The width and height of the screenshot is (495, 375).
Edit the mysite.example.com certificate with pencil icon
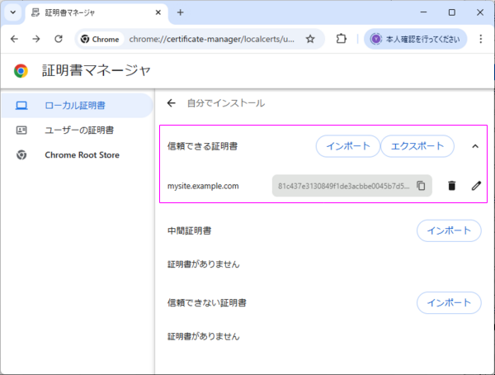point(476,186)
